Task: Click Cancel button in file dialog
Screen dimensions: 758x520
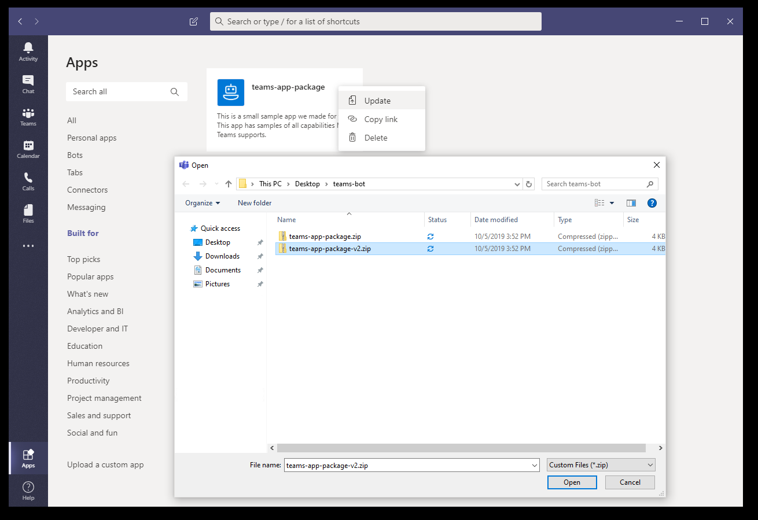Action: click(x=630, y=482)
